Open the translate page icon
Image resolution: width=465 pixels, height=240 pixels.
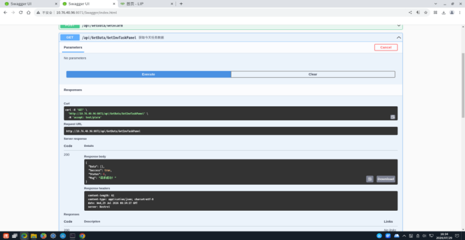[418, 13]
